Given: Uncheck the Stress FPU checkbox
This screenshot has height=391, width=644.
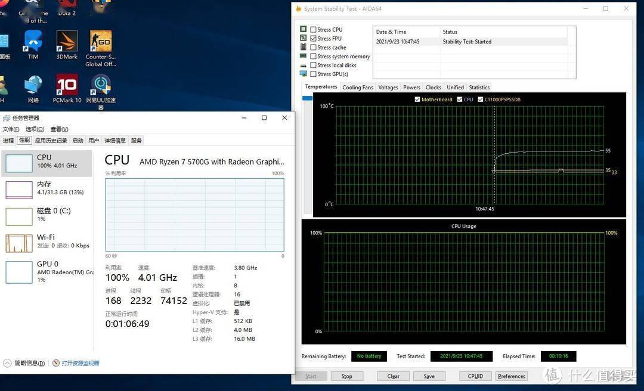Looking at the screenshot, I should pyautogui.click(x=314, y=39).
